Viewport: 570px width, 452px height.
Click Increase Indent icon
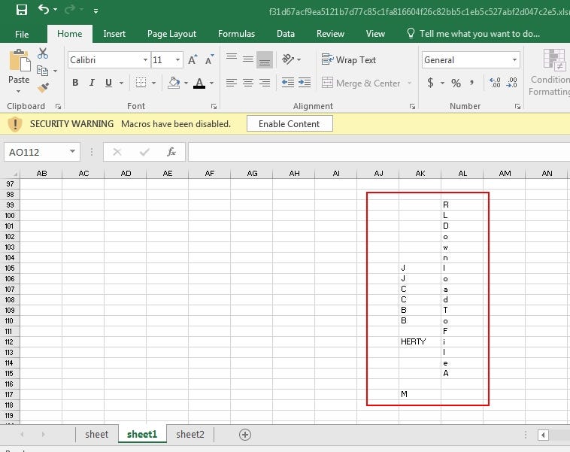pyautogui.click(x=305, y=83)
